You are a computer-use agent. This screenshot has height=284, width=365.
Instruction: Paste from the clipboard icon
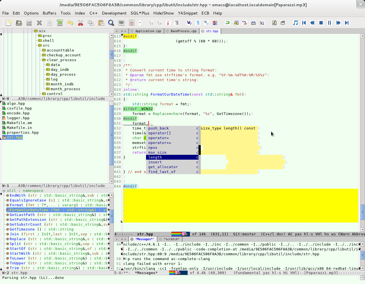click(x=101, y=23)
